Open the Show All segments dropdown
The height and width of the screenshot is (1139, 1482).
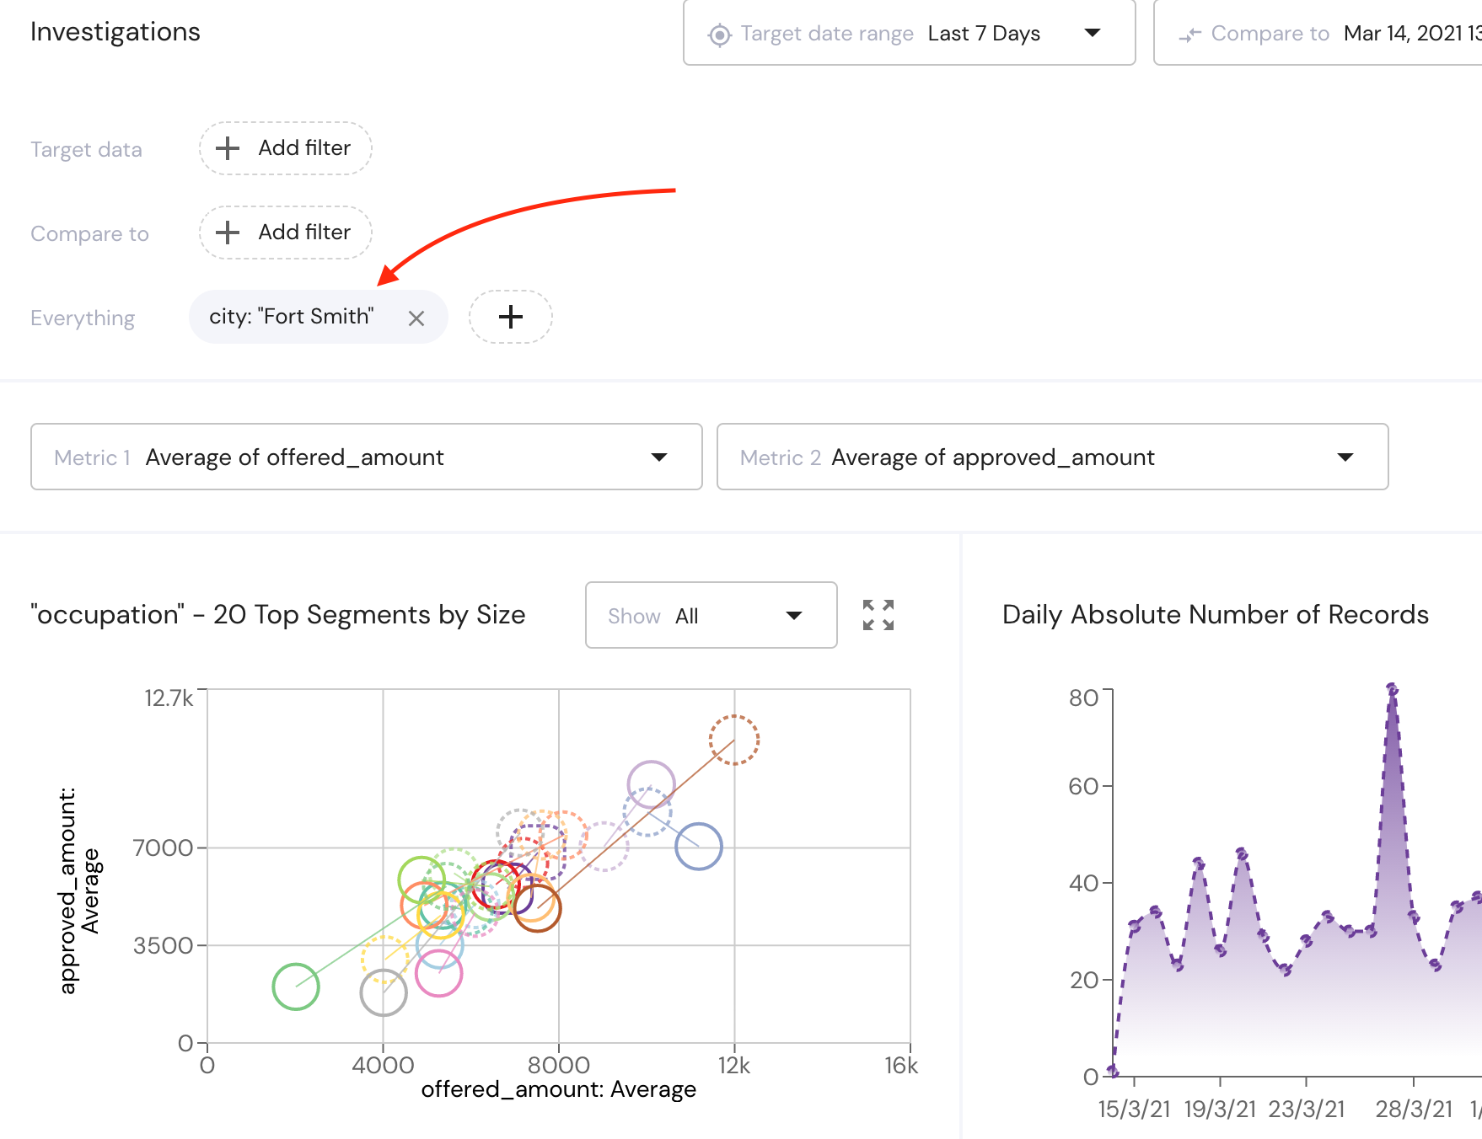[711, 615]
